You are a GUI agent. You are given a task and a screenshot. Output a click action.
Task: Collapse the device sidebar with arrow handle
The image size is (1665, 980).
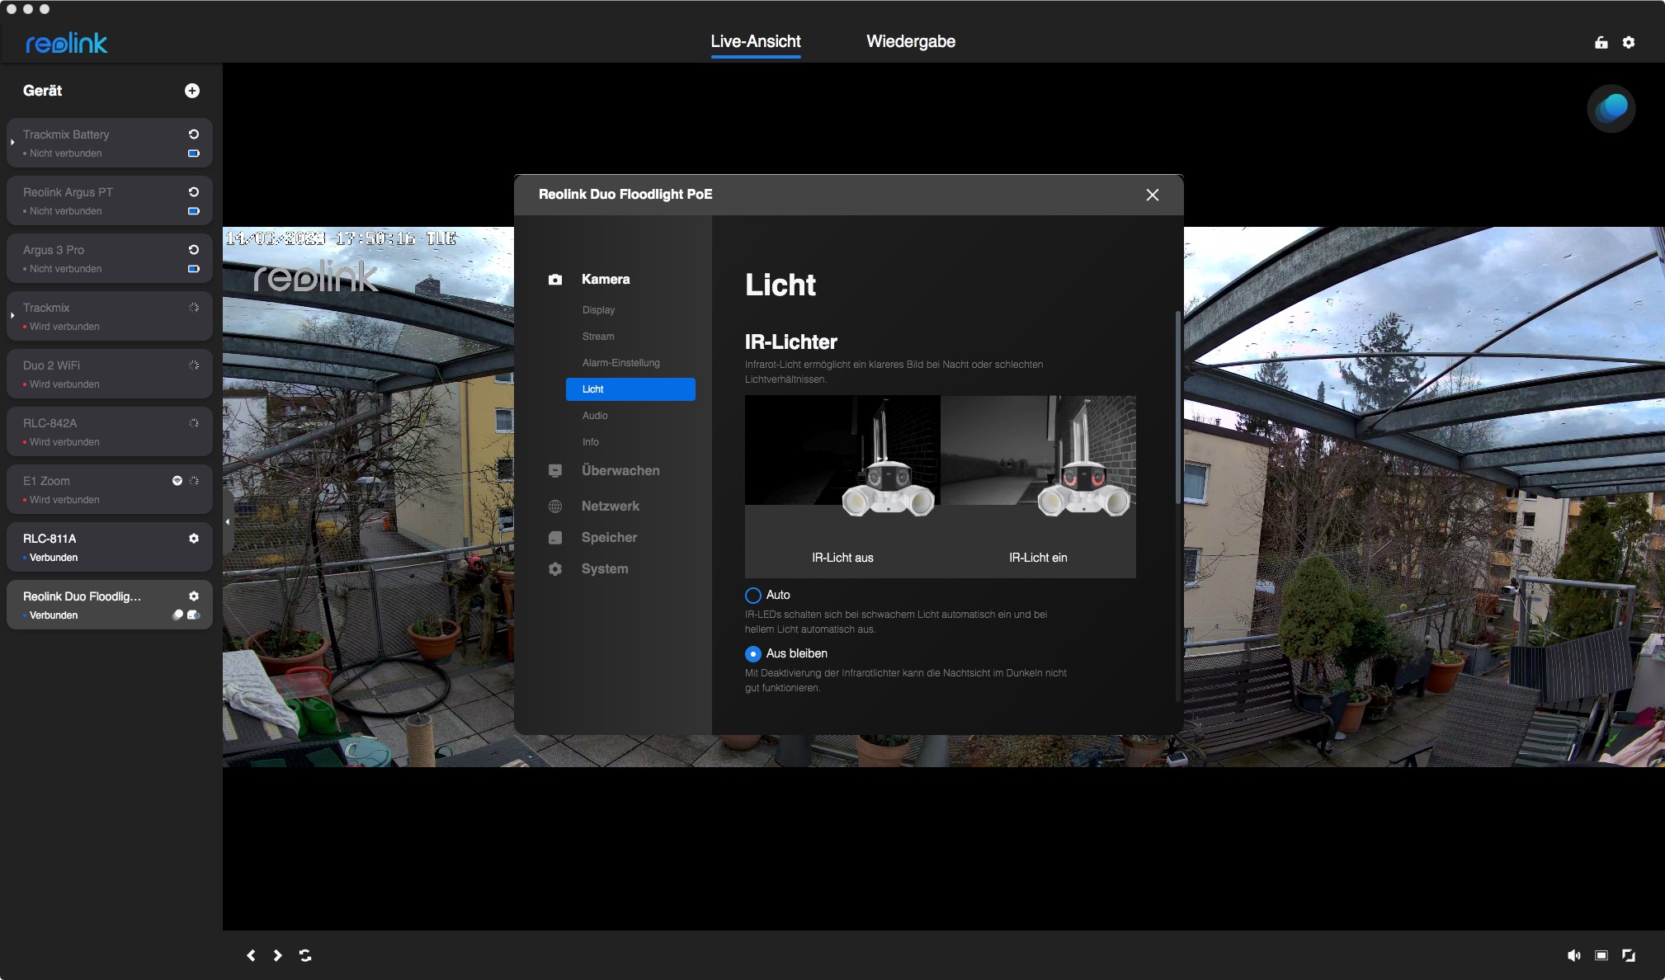pos(228,521)
